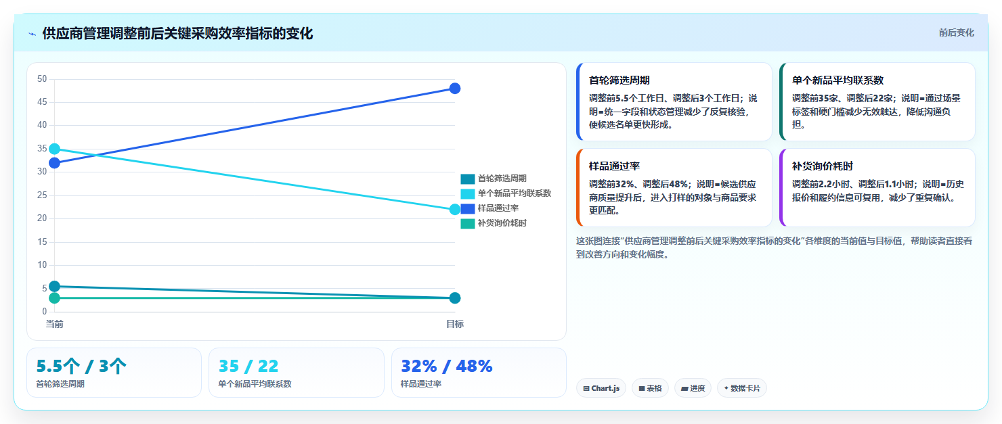Click 样品通过率 data point at 当前 (32)
This screenshot has width=1002, height=424.
click(55, 163)
